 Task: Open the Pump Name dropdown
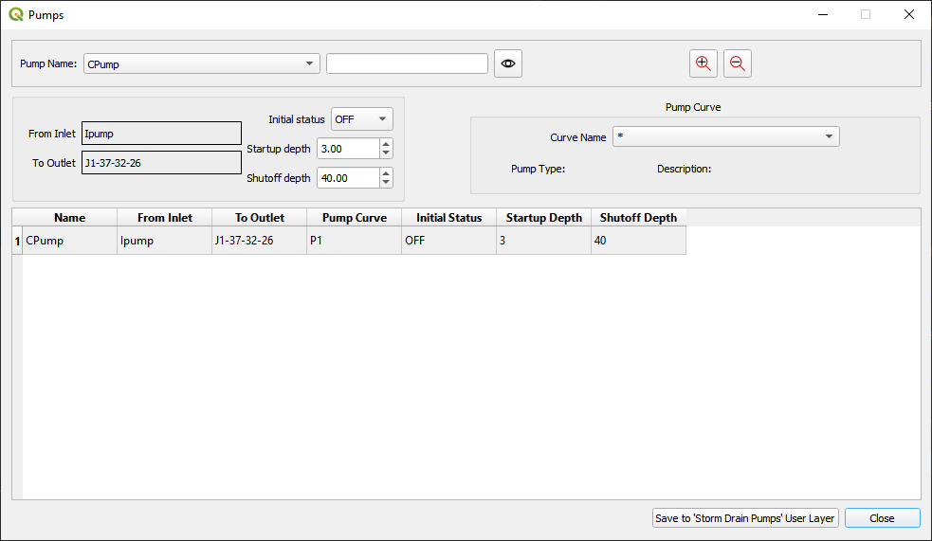point(202,64)
